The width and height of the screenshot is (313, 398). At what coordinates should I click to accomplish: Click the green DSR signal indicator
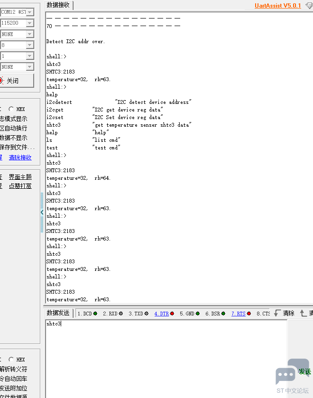(223, 314)
